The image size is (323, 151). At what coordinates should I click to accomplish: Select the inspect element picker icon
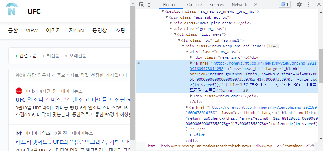tap(142, 4)
